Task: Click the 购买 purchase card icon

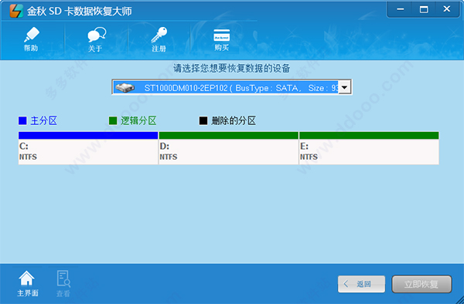Action: [x=222, y=35]
